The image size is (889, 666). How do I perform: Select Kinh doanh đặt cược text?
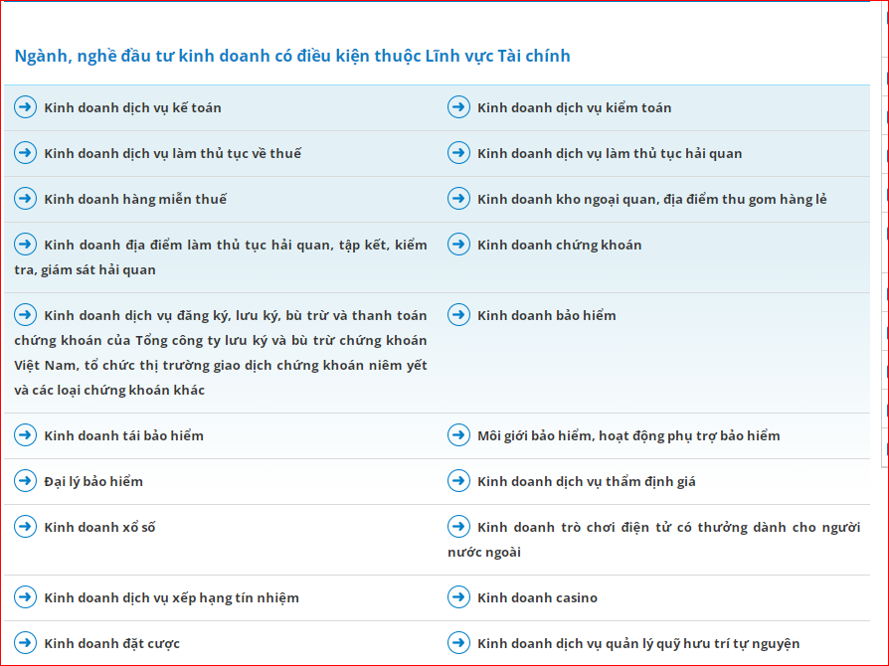point(112,643)
